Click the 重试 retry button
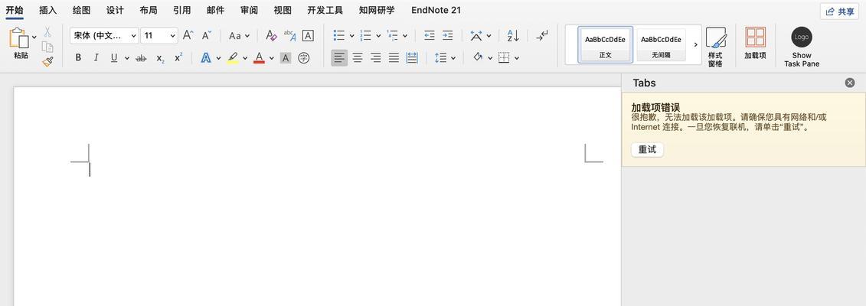Screen dimensions: 866x306 pos(647,149)
